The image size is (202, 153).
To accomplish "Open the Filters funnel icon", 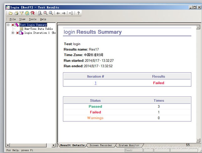I will pyautogui.click(x=22, y=13).
